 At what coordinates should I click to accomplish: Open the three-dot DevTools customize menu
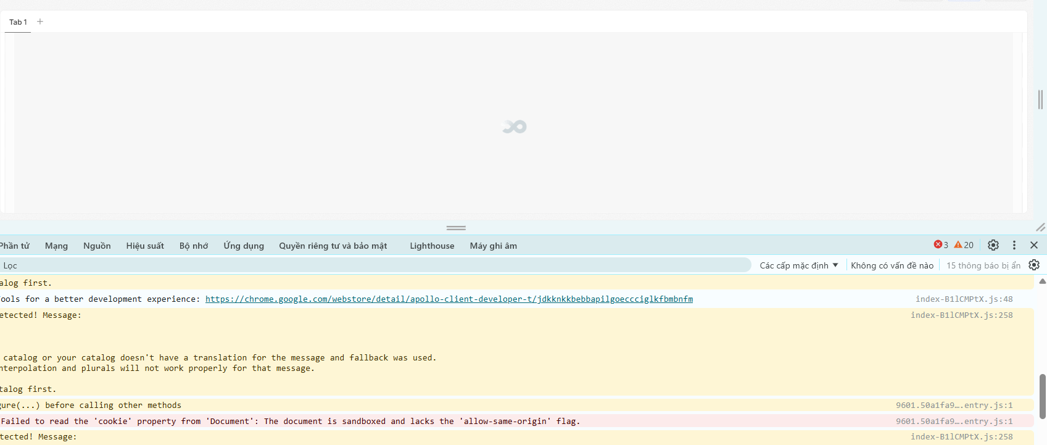[1014, 245]
